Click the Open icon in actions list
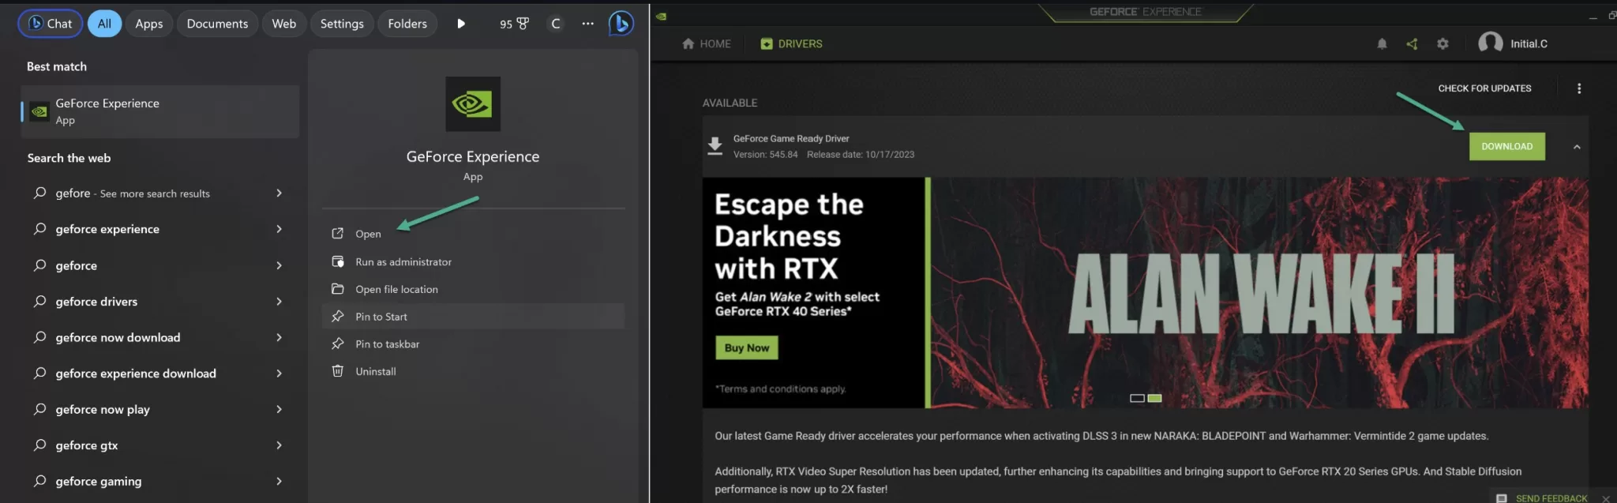This screenshot has width=1617, height=503. [338, 234]
